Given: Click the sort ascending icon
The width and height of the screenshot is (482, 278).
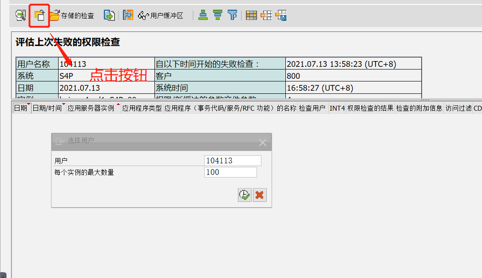Looking at the screenshot, I should click(203, 15).
